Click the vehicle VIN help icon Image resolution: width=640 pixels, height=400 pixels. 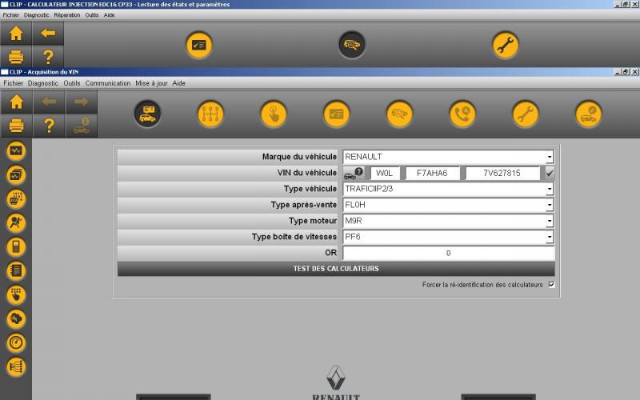[x=354, y=173]
